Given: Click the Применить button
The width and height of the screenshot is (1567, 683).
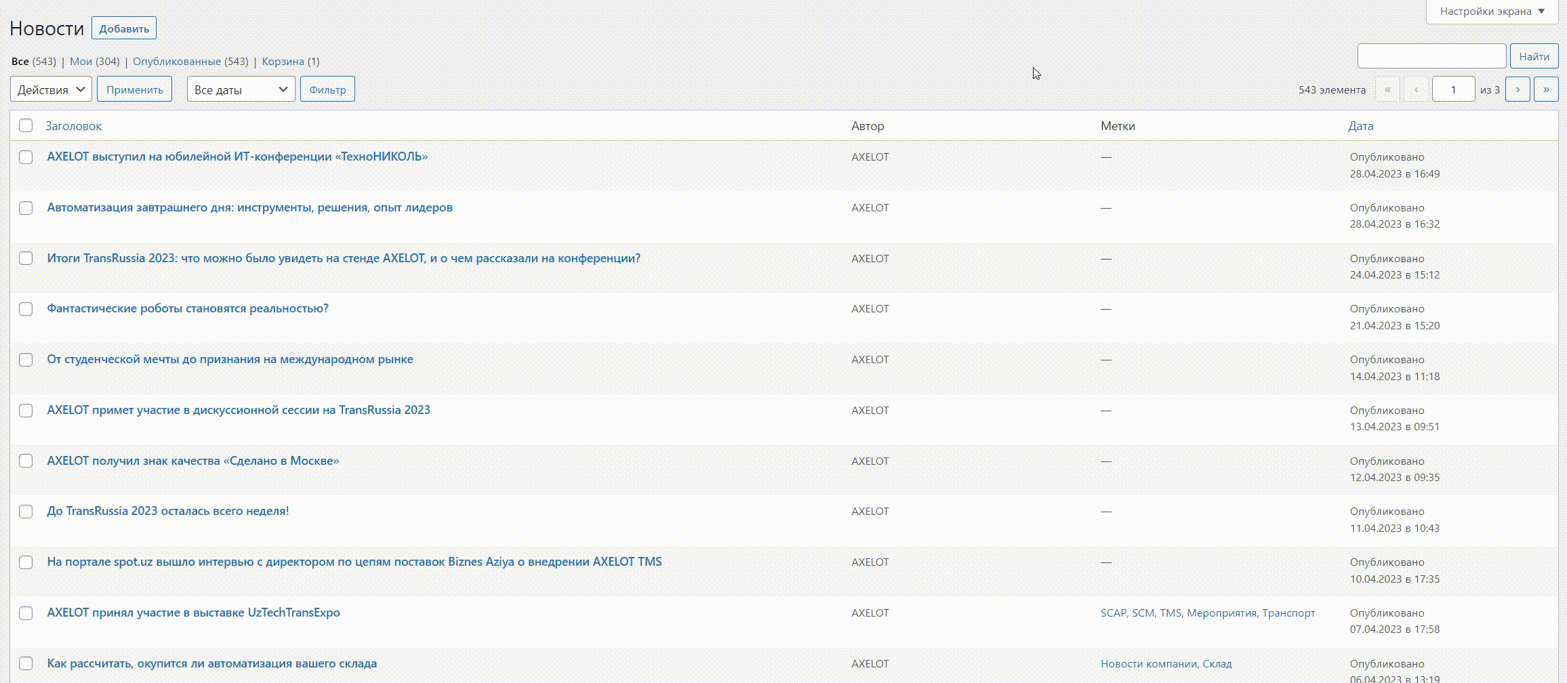Looking at the screenshot, I should click(x=134, y=89).
